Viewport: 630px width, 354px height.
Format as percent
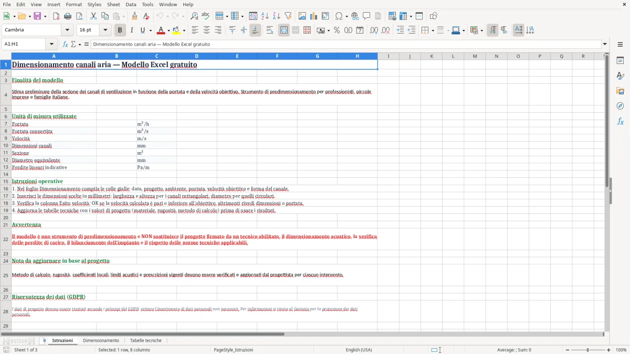[337, 30]
